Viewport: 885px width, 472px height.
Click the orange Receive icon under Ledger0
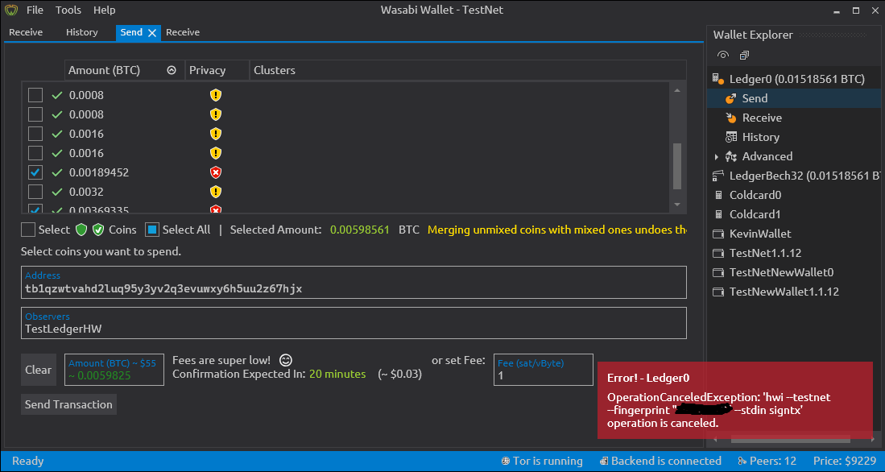coord(731,118)
